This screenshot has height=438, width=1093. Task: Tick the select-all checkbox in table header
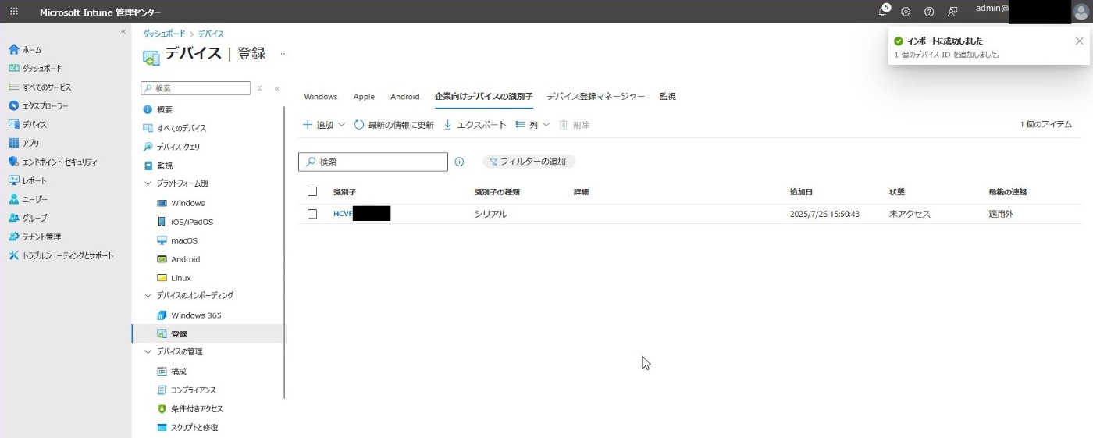click(x=312, y=191)
